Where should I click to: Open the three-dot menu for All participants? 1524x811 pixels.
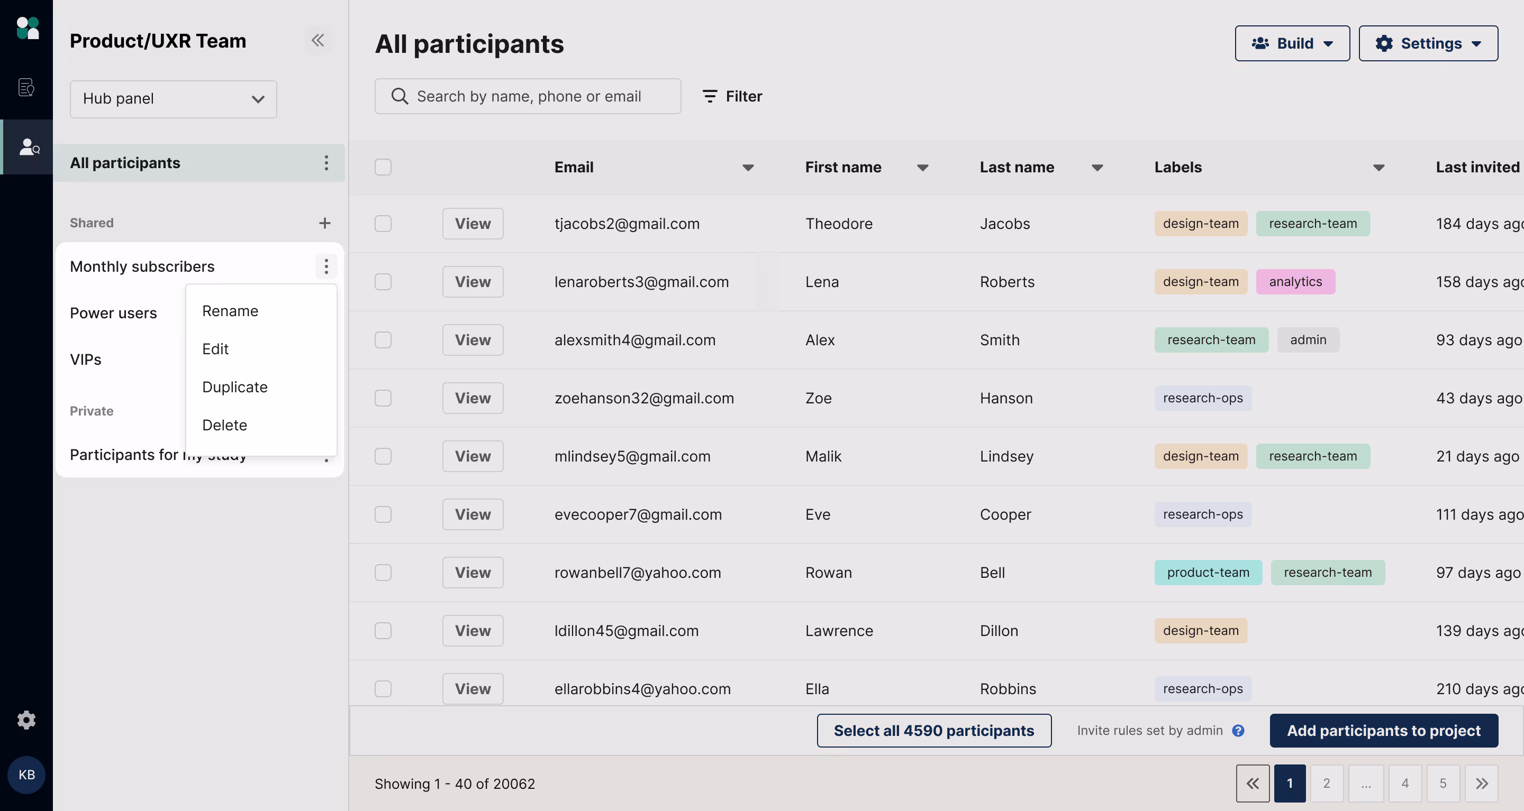coord(326,162)
